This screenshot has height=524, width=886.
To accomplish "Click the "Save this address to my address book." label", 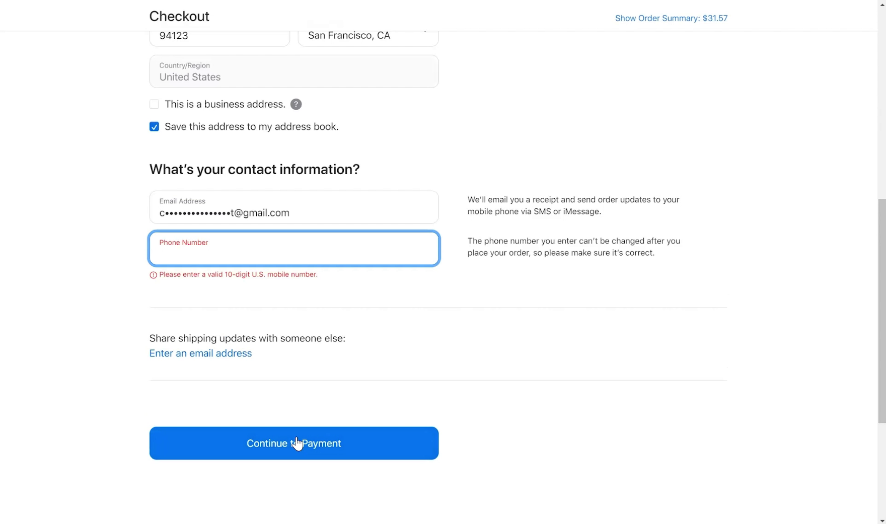I will coord(251,127).
